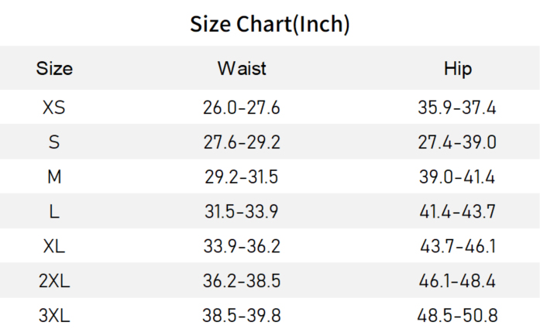Click hip value 35.9-37.4
540x332 pixels.
(457, 108)
